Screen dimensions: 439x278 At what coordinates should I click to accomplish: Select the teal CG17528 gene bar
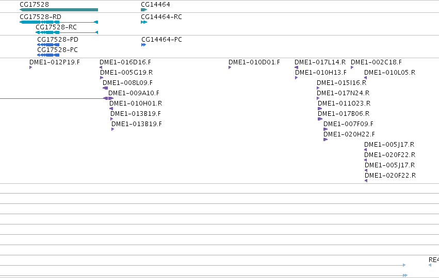tap(59, 10)
